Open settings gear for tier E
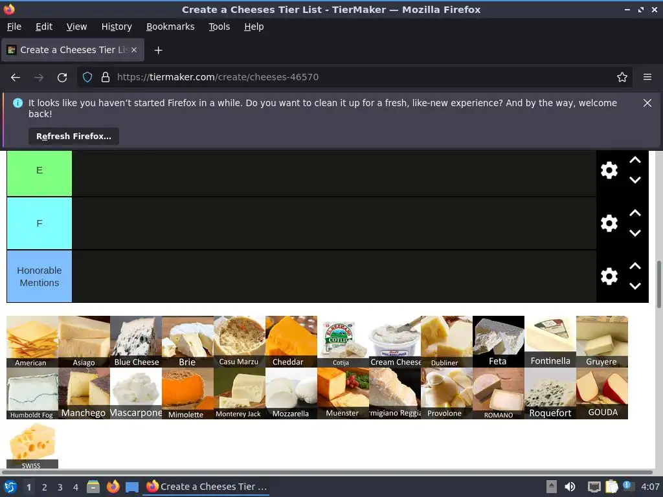 point(609,170)
